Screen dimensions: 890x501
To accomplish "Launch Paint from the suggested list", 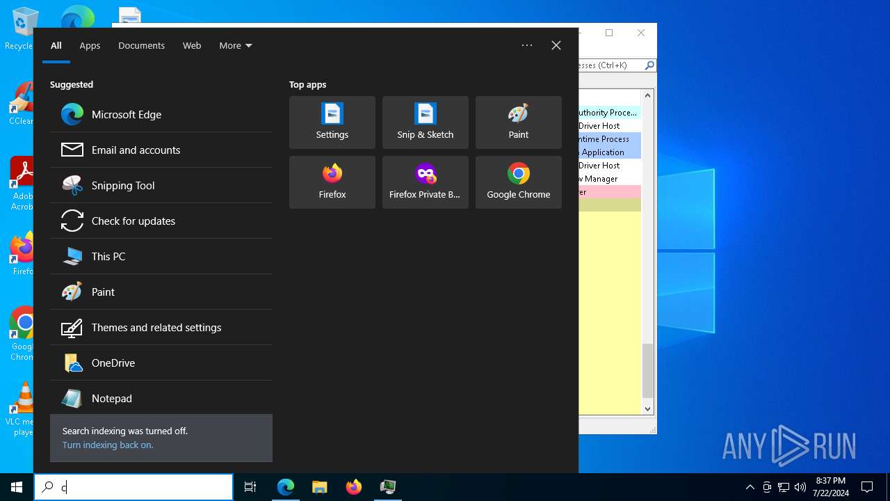I will tap(161, 292).
